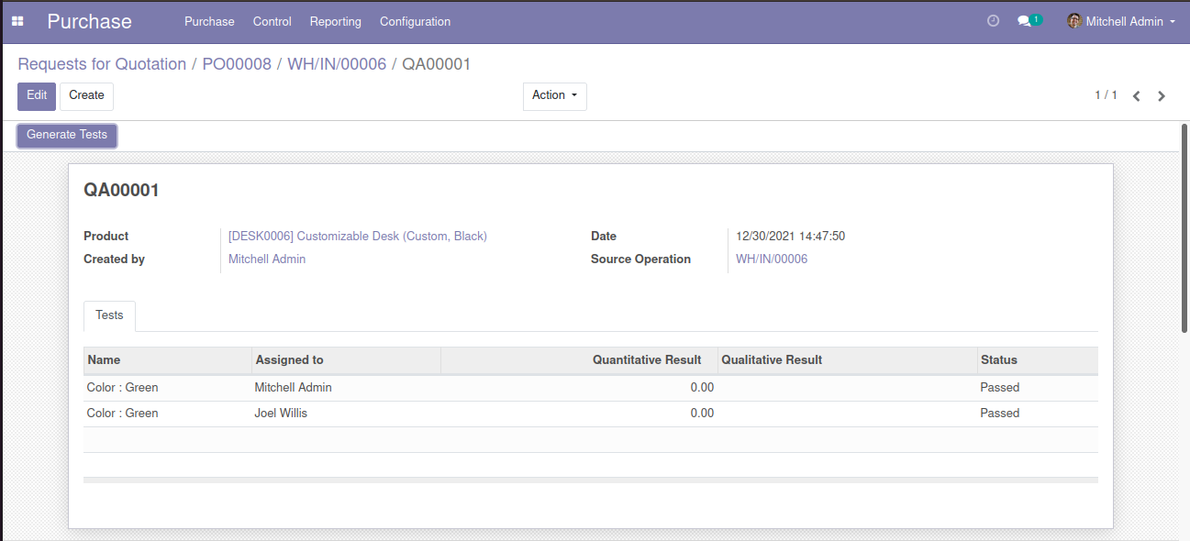This screenshot has width=1190, height=541.
Task: Click Mitchell Admin in the tests table
Action: [293, 388]
